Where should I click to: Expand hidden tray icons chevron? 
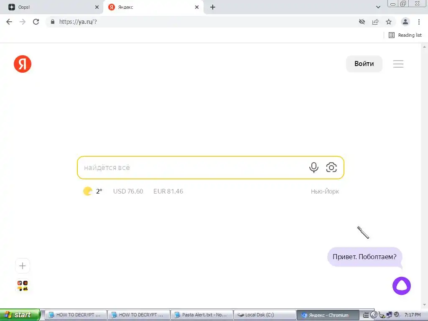tap(374, 315)
